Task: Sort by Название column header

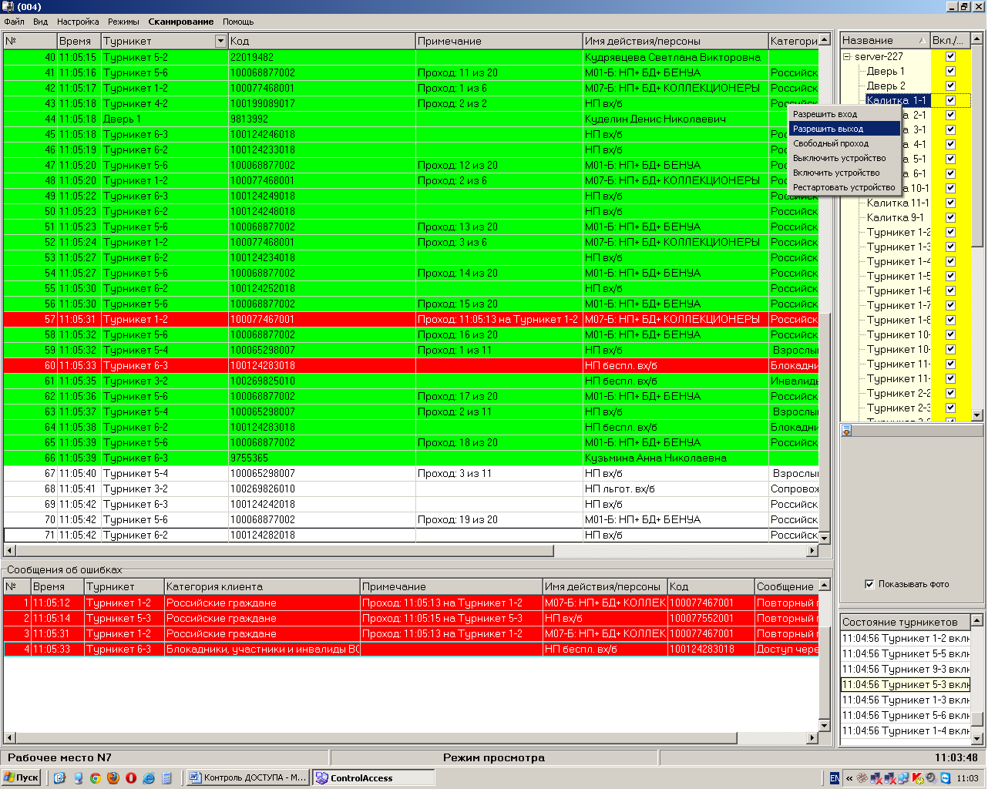Action: coord(885,40)
